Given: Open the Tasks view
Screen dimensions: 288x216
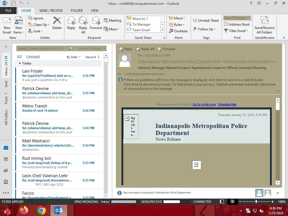Looking at the screenshot, I should point(6,182).
